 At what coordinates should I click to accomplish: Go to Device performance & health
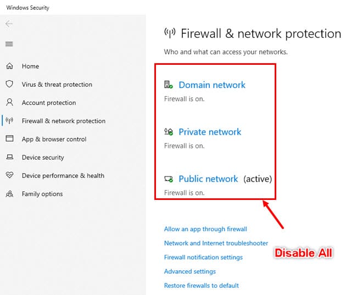point(63,176)
